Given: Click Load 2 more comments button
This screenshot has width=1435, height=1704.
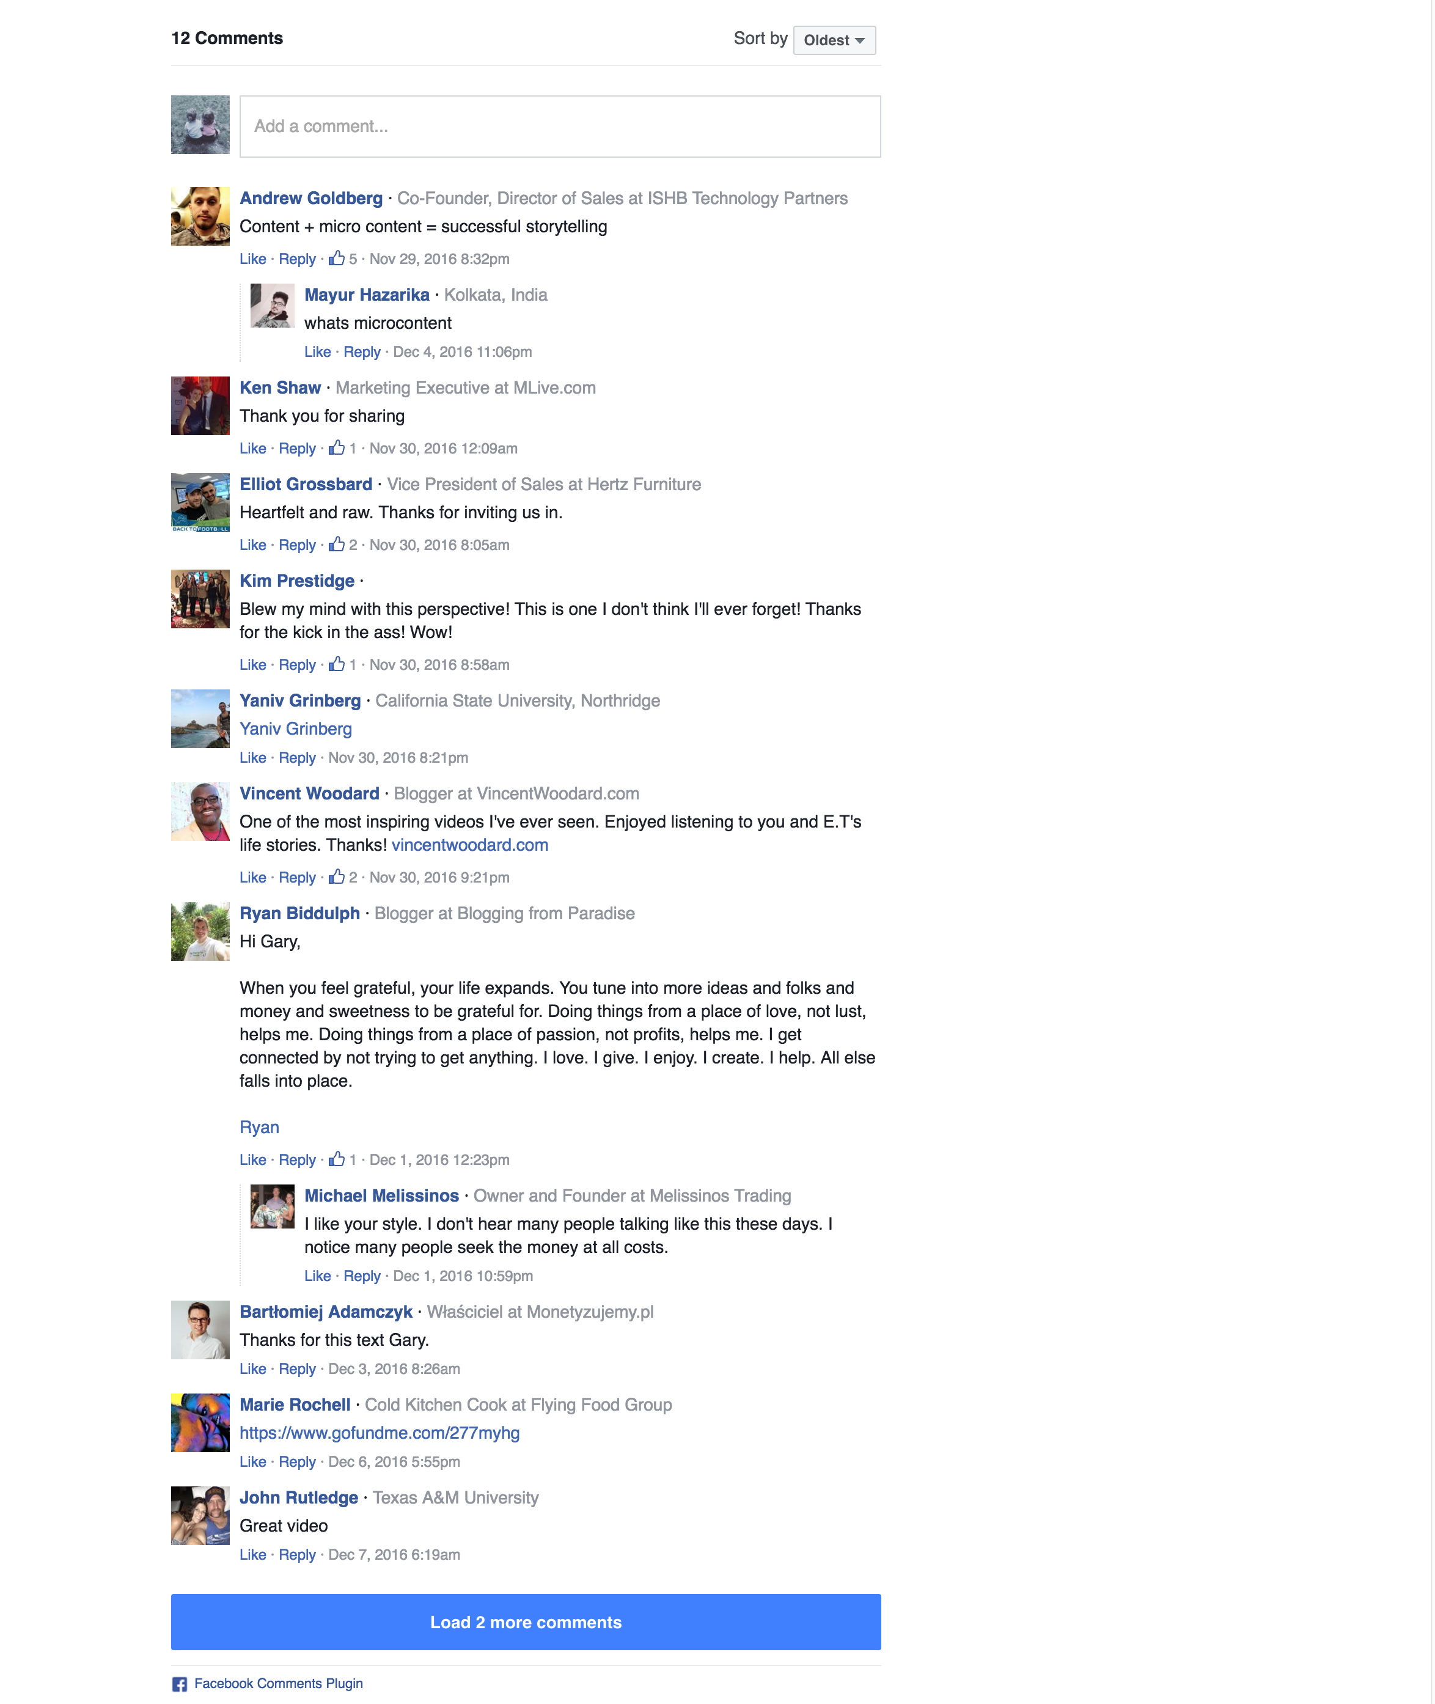Looking at the screenshot, I should point(526,1622).
